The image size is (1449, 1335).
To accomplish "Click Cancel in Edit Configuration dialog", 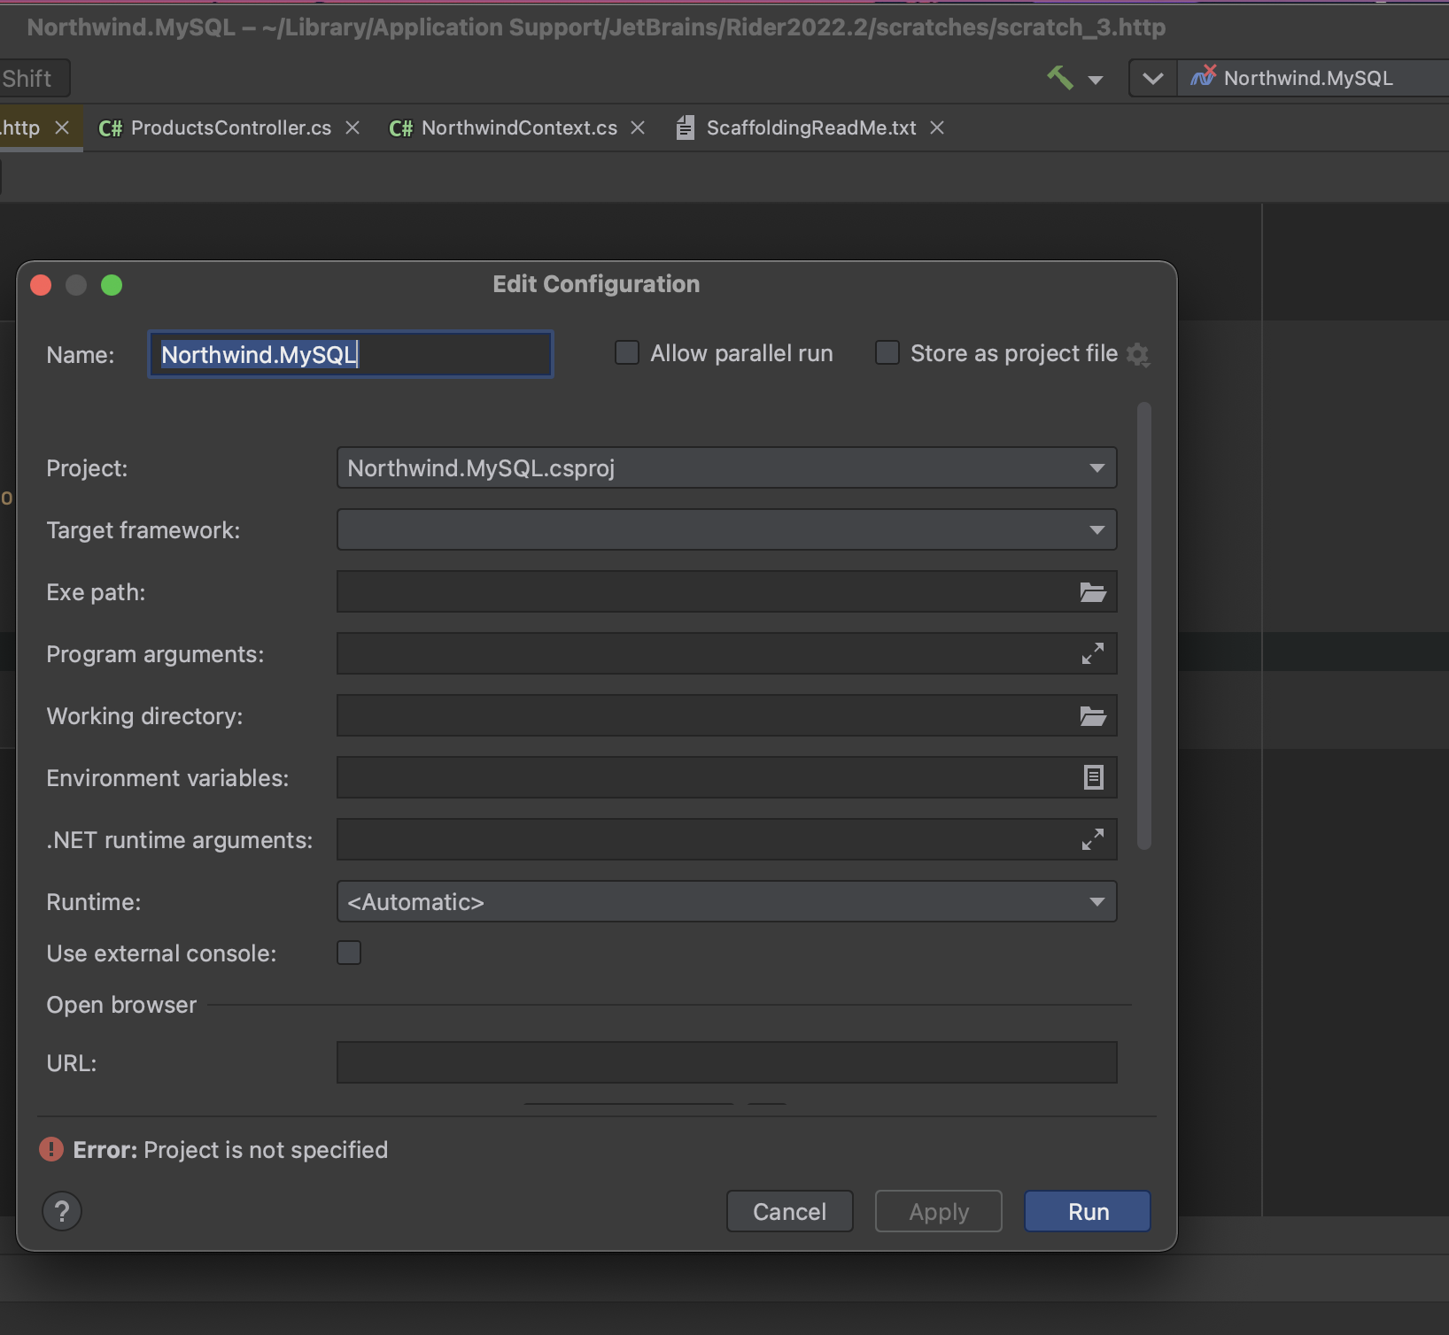I will [x=789, y=1211].
